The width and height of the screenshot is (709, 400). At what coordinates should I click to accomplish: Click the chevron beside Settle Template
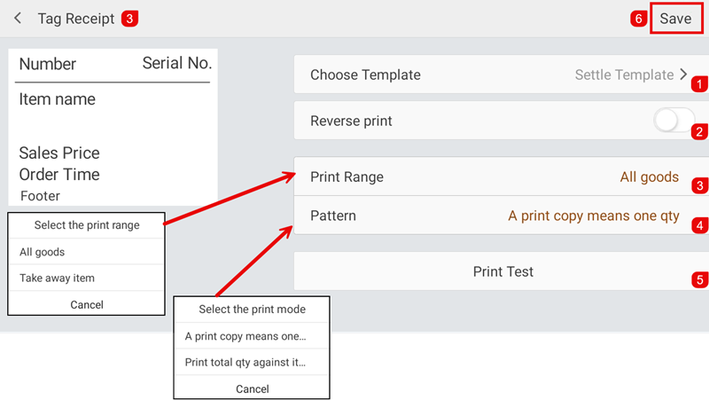click(x=683, y=75)
